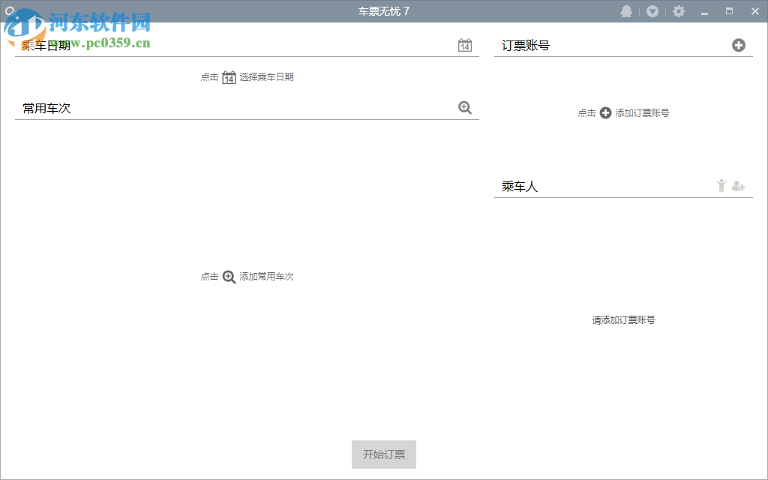Click the add-passenger icon in 乘车人 panel

point(737,186)
